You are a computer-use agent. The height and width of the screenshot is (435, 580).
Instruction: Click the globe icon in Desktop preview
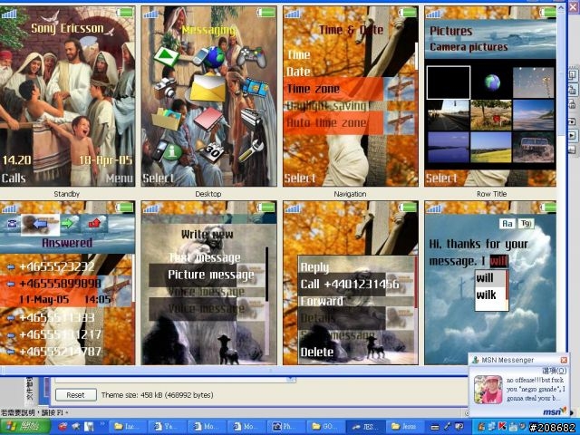pyautogui.click(x=214, y=57)
